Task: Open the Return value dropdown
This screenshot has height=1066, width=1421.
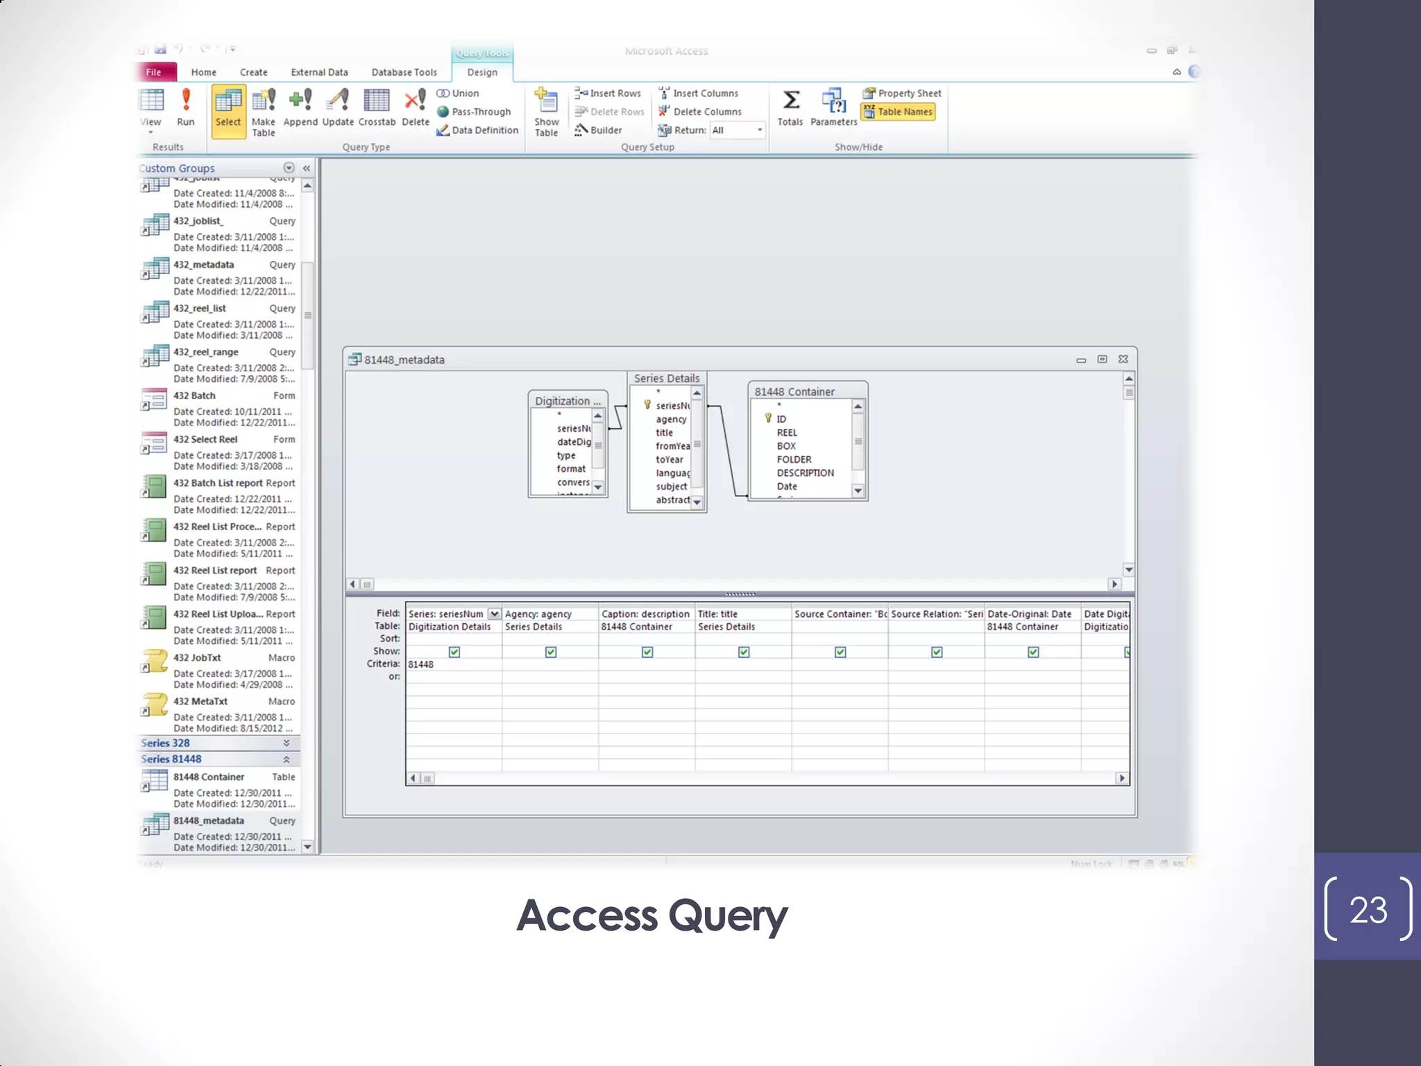Action: [760, 130]
